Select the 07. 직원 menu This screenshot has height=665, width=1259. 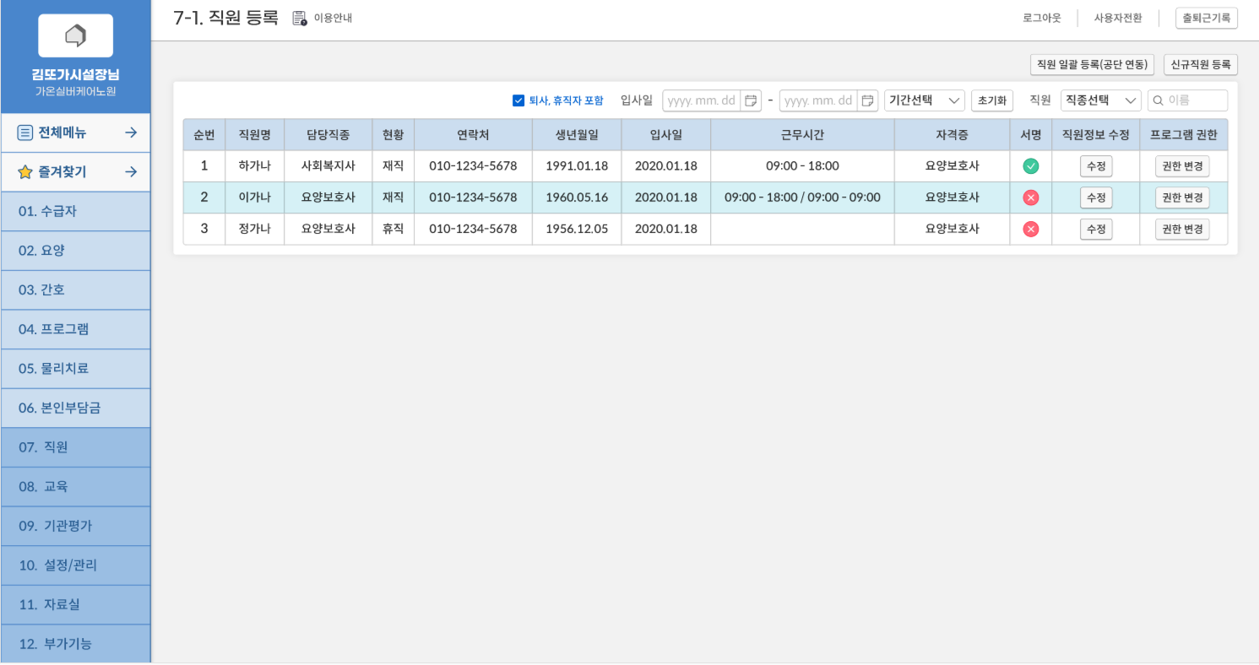point(76,447)
